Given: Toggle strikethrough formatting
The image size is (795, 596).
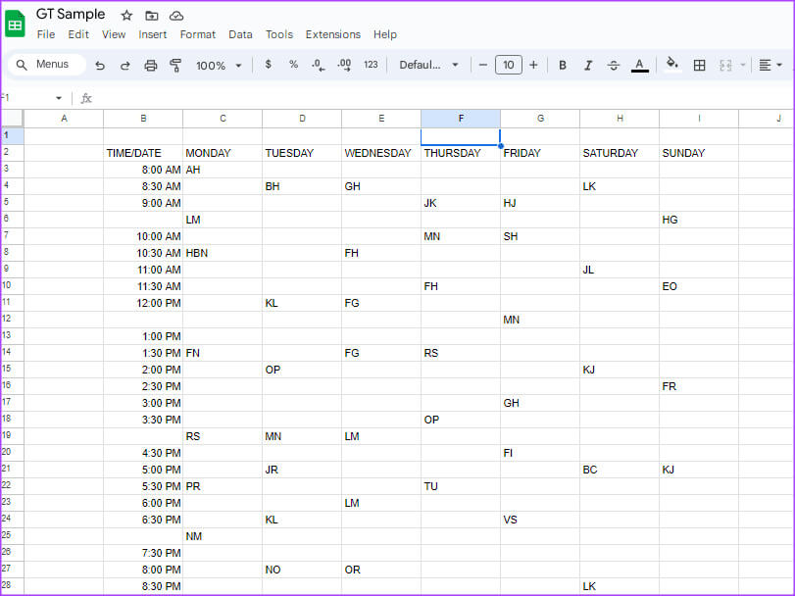Looking at the screenshot, I should 614,66.
